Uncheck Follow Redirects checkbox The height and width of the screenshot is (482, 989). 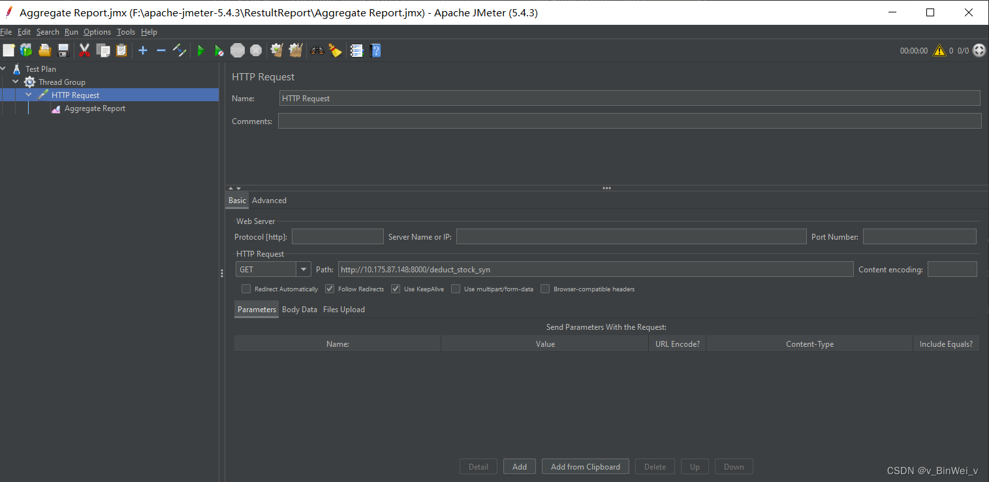[330, 289]
